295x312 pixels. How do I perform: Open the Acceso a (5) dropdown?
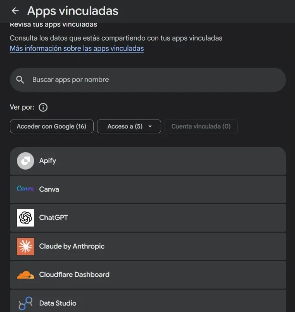[129, 126]
